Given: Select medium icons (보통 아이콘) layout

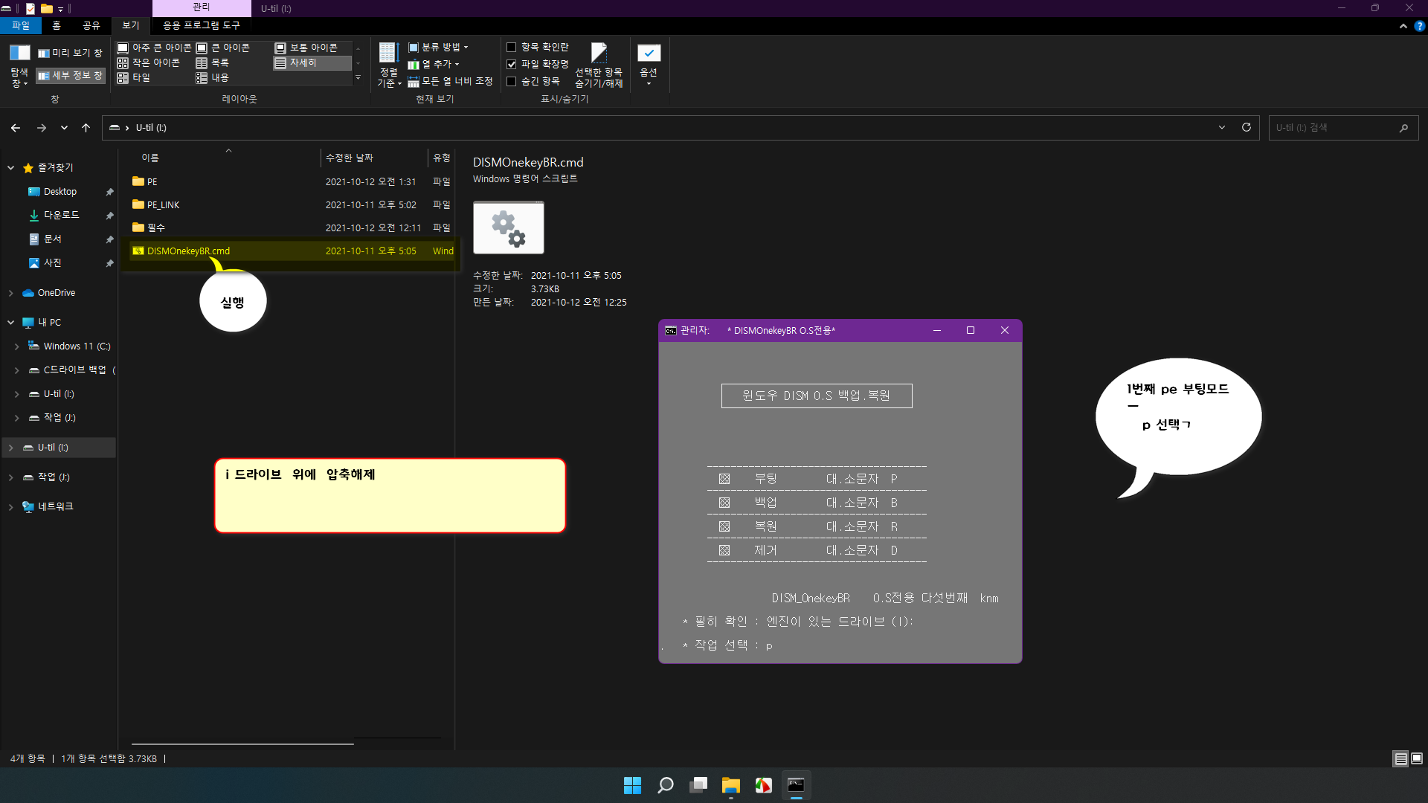Looking at the screenshot, I should pyautogui.click(x=306, y=48).
